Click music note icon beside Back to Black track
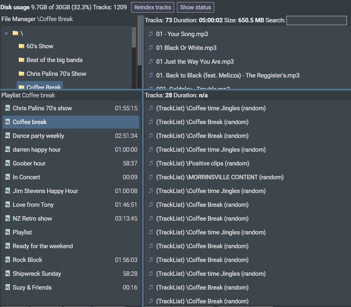This screenshot has width=351, height=307. coord(151,75)
